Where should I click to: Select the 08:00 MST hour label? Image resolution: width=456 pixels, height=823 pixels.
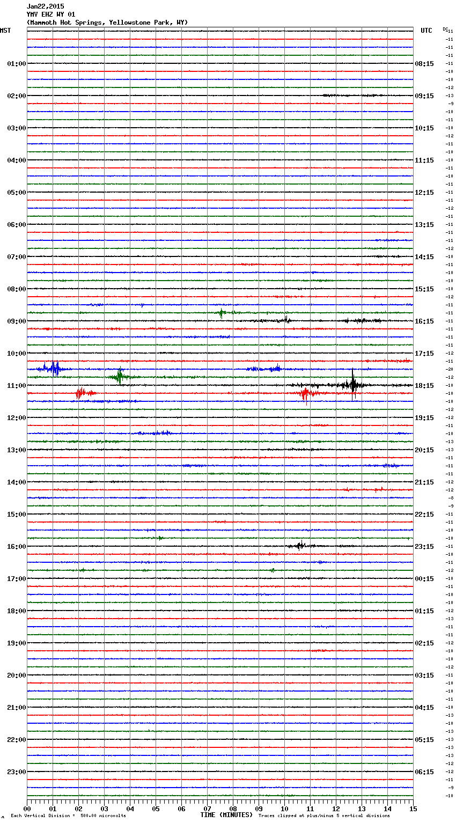(16, 289)
